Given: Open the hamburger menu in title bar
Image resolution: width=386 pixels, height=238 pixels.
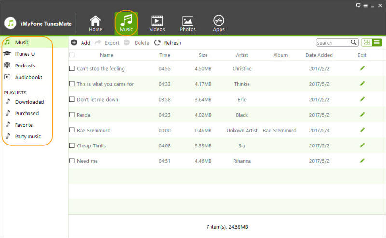Looking at the screenshot, I should click(x=366, y=5).
